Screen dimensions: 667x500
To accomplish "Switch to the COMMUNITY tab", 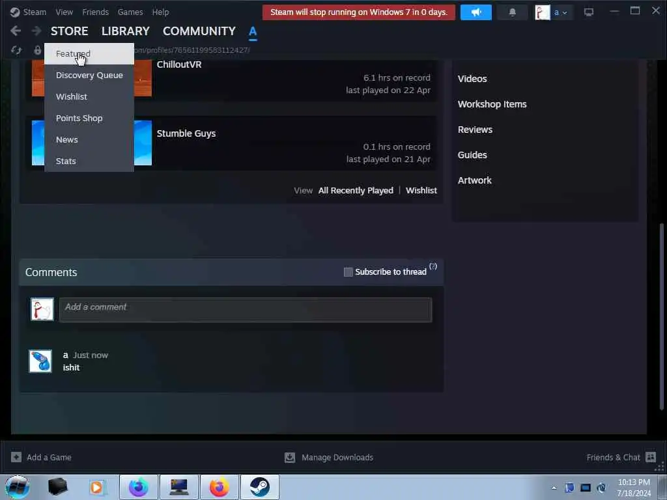I will [x=199, y=31].
